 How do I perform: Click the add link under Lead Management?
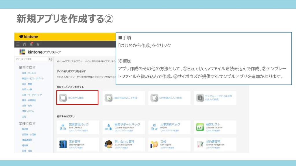click(x=76, y=148)
